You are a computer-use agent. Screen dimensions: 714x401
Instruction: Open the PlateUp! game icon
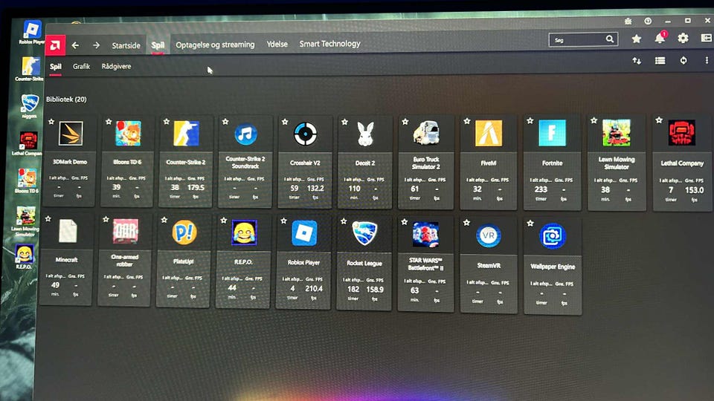coord(184,232)
